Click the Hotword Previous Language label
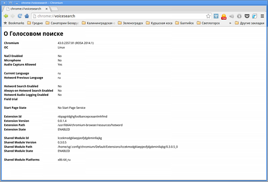The height and width of the screenshot is (182, 268). (x=24, y=78)
